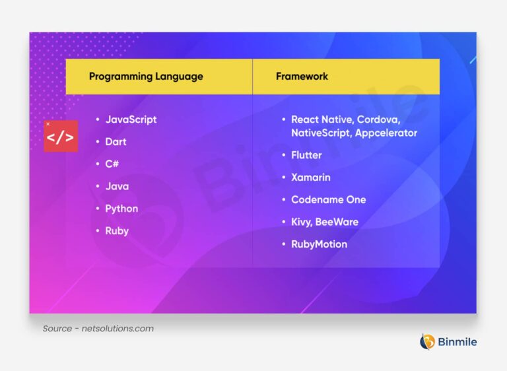Image resolution: width=507 pixels, height=371 pixels.
Task: Select the Programming Language column header
Action: [x=146, y=76]
